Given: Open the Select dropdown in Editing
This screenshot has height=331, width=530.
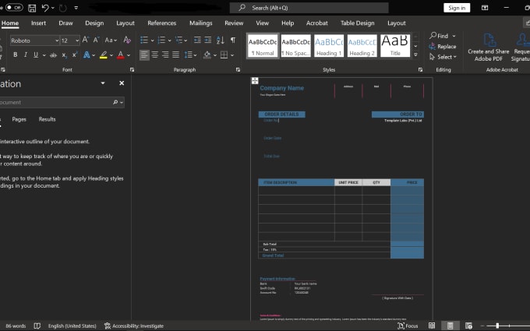Looking at the screenshot, I should tap(443, 57).
